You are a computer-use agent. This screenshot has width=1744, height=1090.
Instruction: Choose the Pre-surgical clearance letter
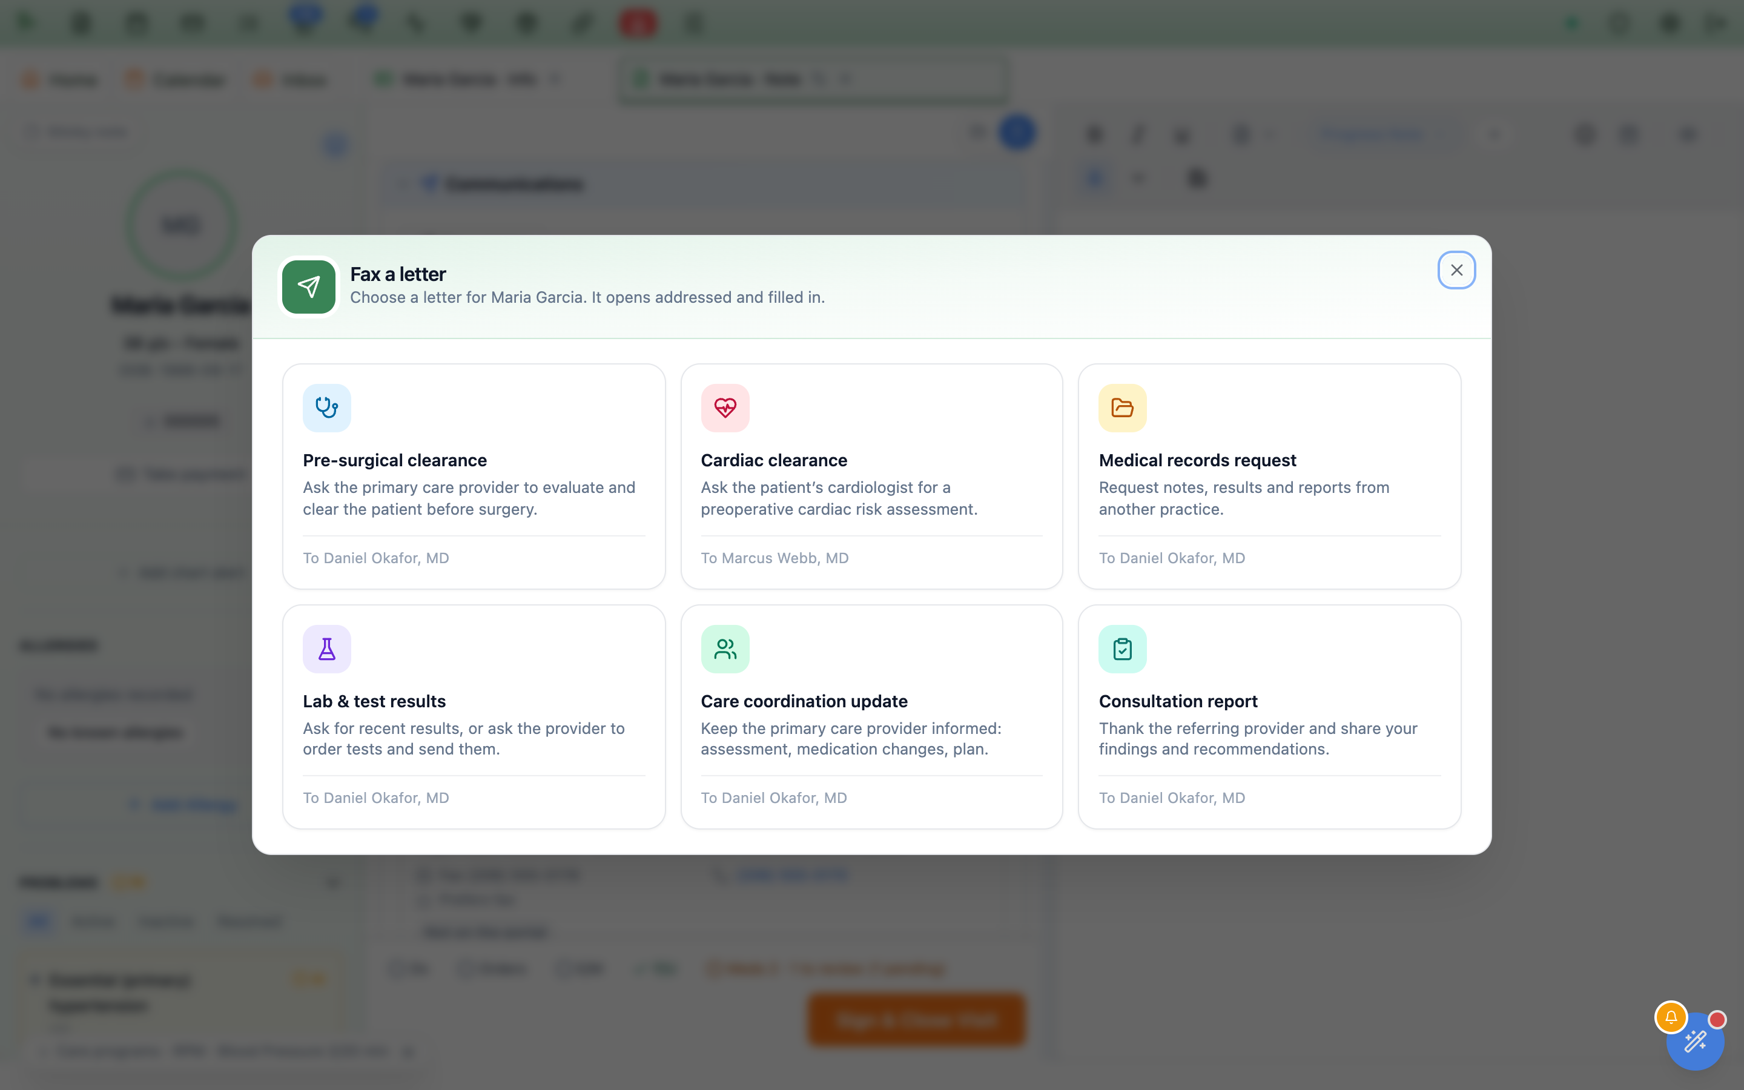point(474,477)
